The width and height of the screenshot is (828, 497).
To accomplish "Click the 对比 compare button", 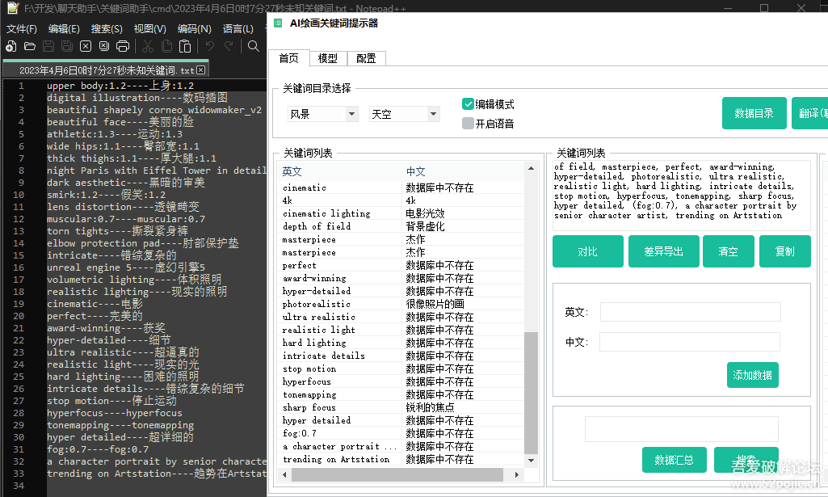I will (x=587, y=251).
